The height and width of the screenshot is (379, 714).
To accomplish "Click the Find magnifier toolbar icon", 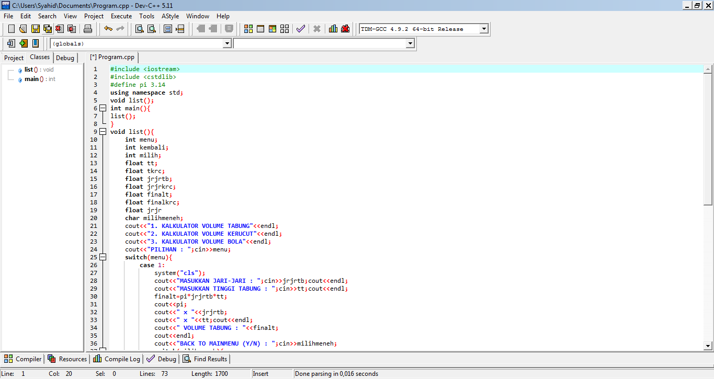I will coord(140,29).
